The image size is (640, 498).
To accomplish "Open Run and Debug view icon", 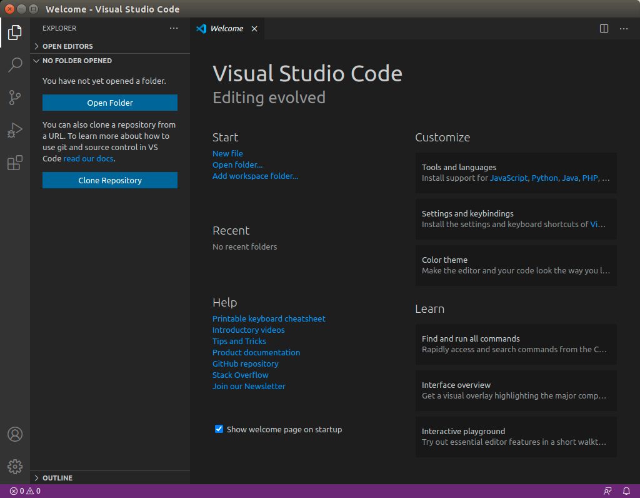I will [x=15, y=130].
